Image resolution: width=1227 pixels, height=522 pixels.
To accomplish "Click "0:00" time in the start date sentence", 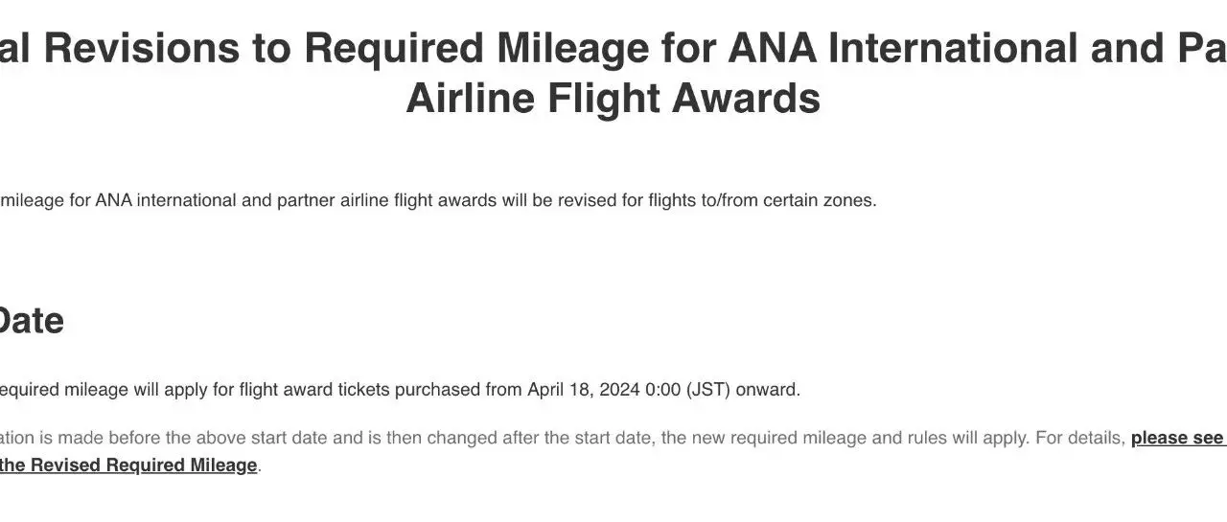I will coord(662,390).
